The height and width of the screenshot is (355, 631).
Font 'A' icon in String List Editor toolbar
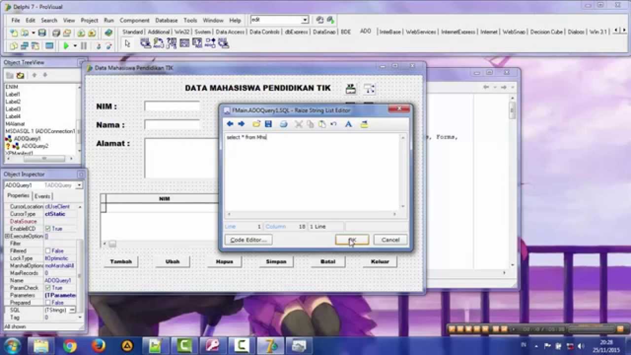pos(348,124)
